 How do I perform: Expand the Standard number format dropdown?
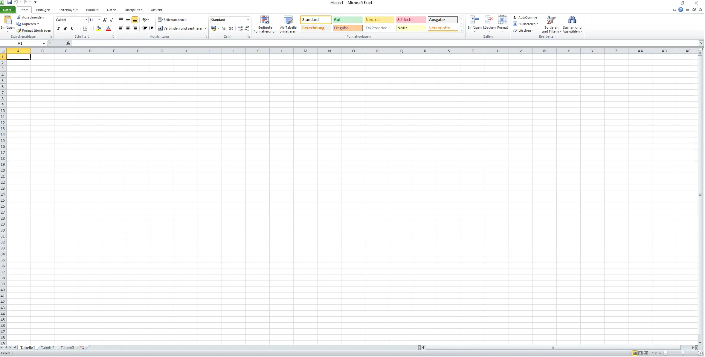pos(248,20)
